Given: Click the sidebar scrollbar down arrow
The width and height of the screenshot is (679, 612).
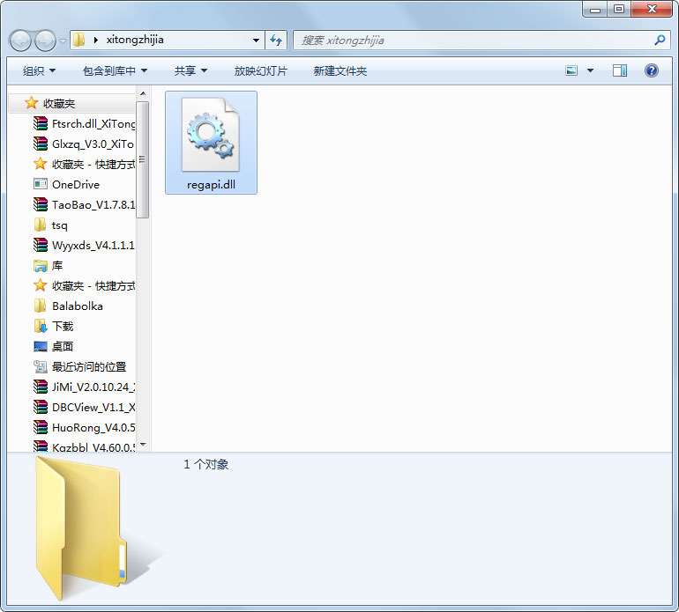Looking at the screenshot, I should click(143, 445).
